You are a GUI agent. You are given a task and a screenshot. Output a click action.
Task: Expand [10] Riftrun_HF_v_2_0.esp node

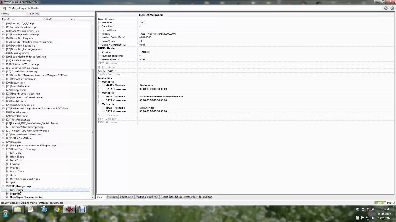[3, 23]
